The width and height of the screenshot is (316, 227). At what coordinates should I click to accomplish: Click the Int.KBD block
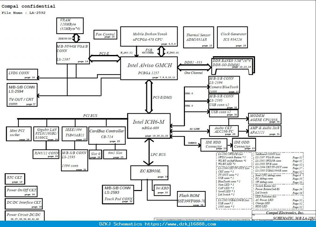(x=162, y=190)
